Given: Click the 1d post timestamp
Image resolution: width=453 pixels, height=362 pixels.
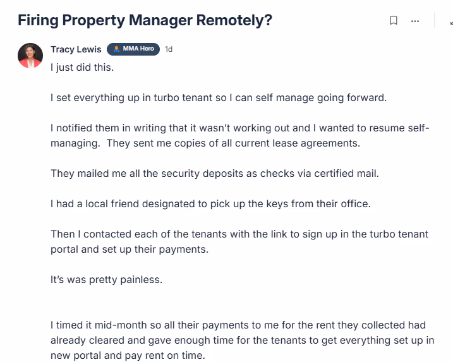Looking at the screenshot, I should pos(169,49).
